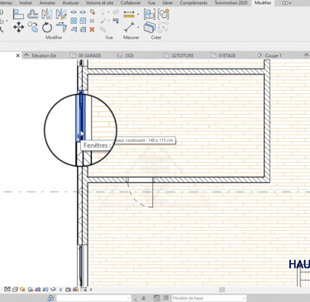Toggle Crop View in view control bar
Viewport: 310px width, 302px height.
point(38,290)
